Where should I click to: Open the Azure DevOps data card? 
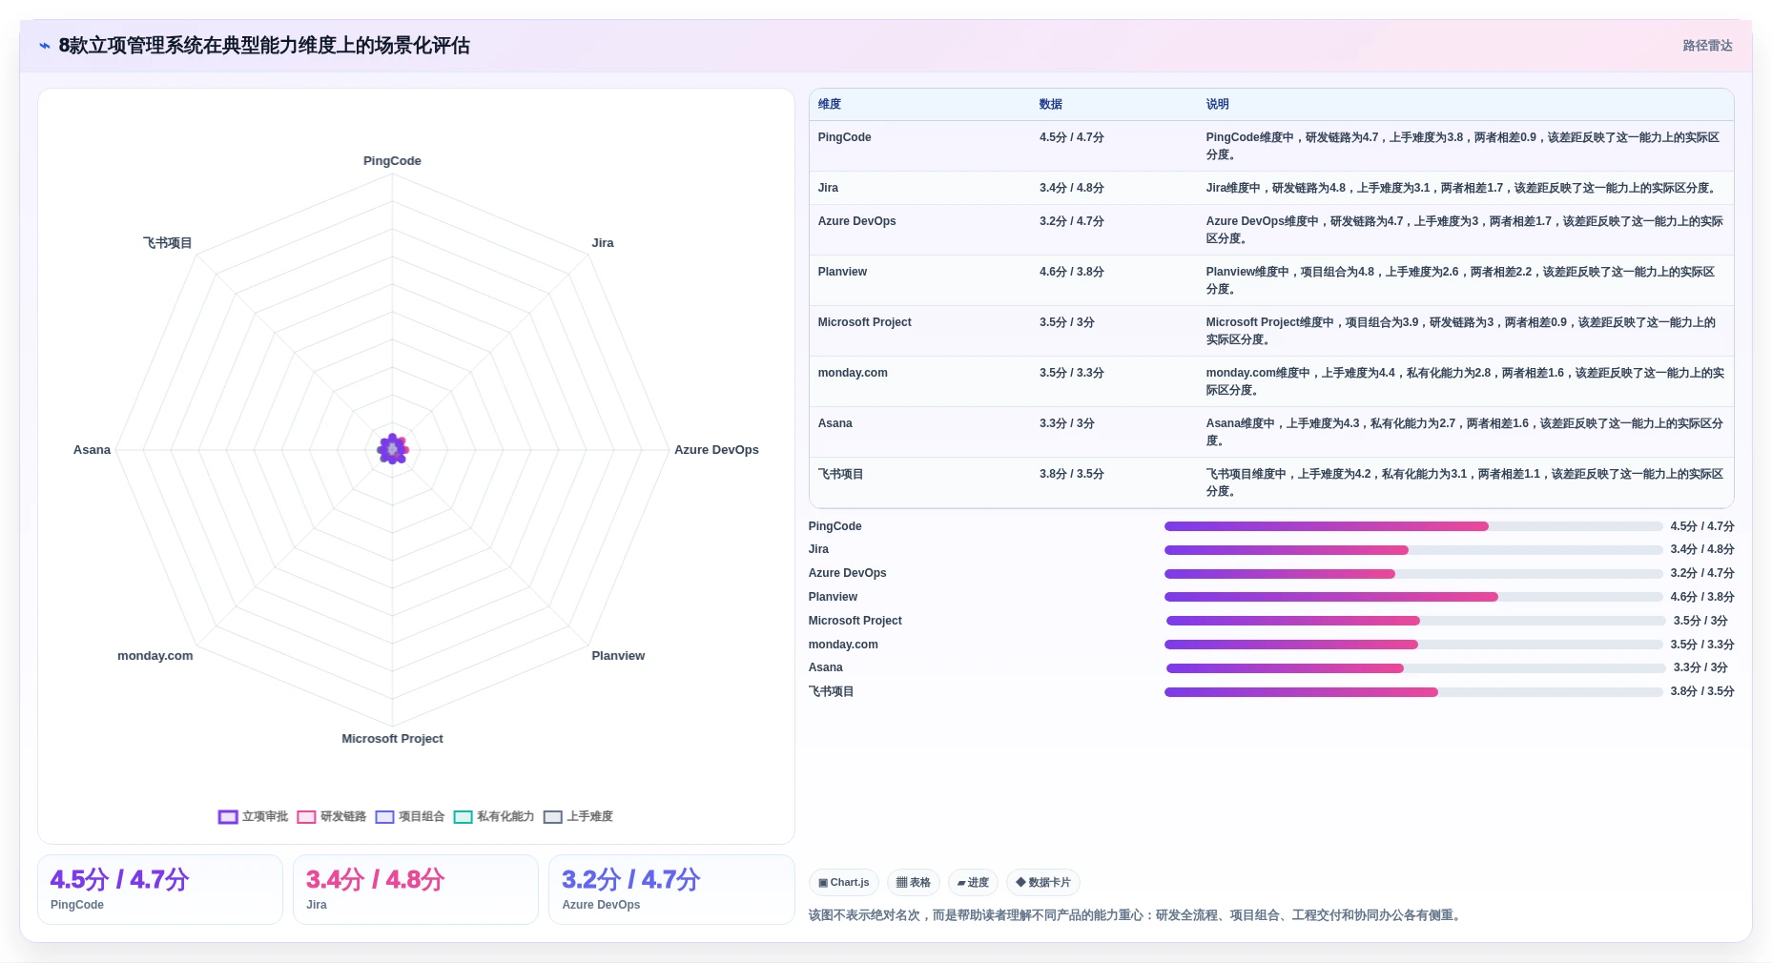[671, 890]
